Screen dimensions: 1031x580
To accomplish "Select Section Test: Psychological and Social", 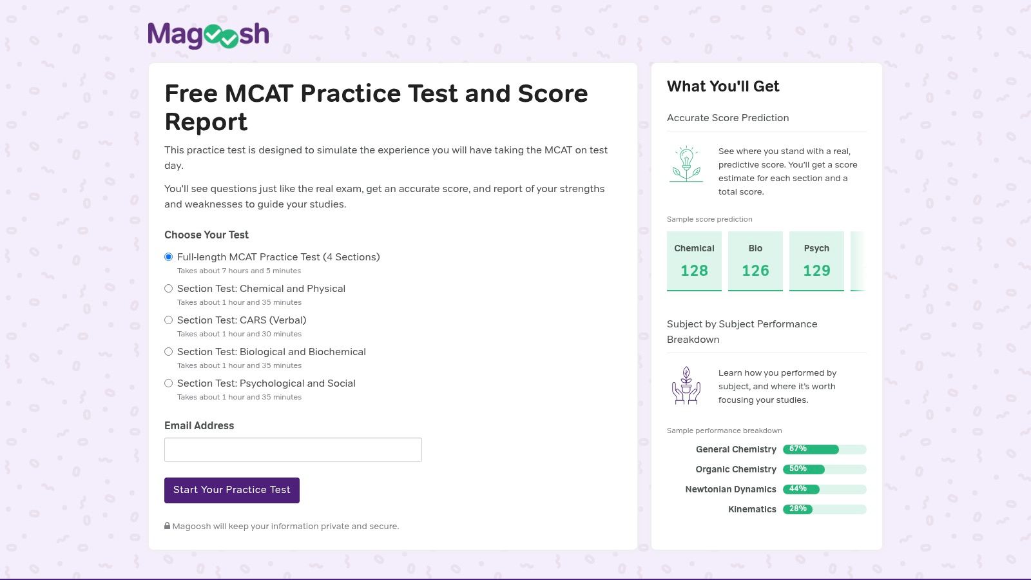I will click(x=169, y=383).
